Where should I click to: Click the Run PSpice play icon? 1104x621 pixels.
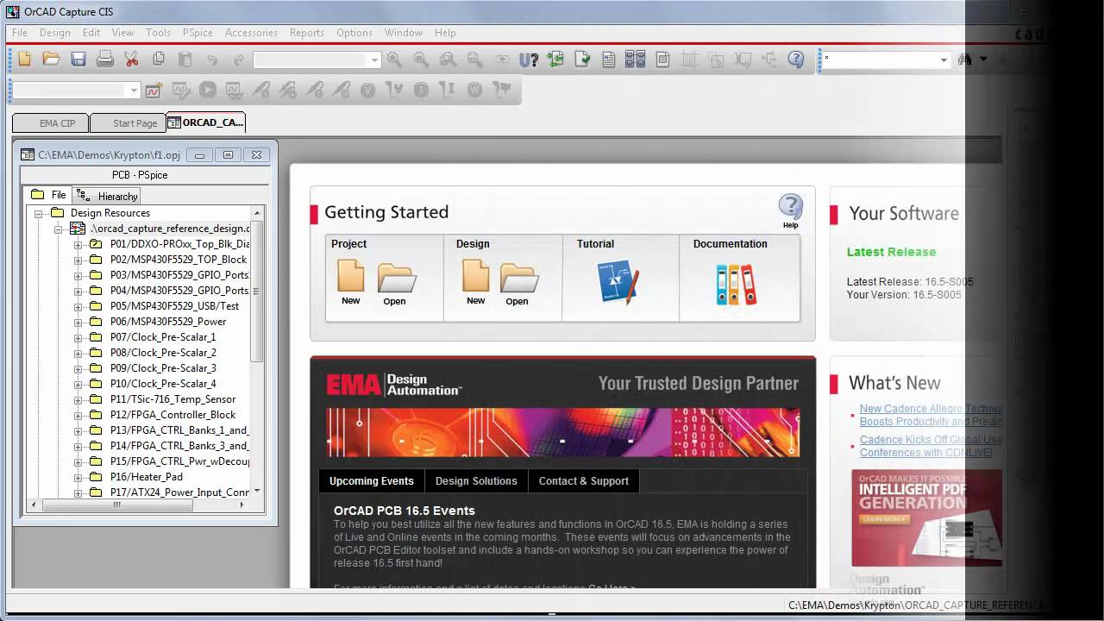click(x=207, y=90)
